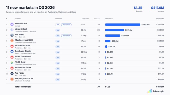The width and height of the screenshot is (170, 95).
Task: Click V4 badge on Coinbase Stocks row
Action: [58, 52]
